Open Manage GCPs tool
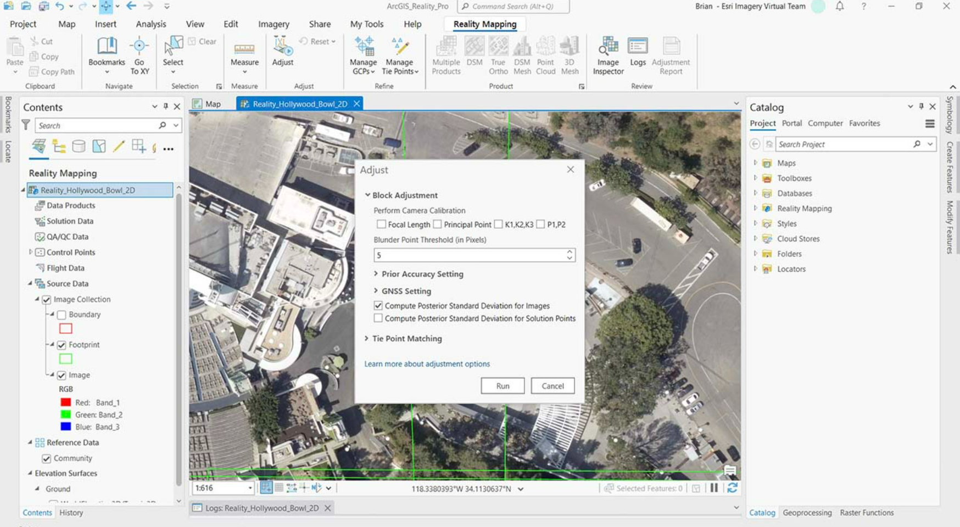The width and height of the screenshot is (960, 527). 363,55
